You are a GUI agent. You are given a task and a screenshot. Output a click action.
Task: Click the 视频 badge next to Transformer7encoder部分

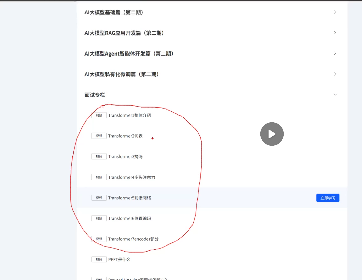[99, 239]
